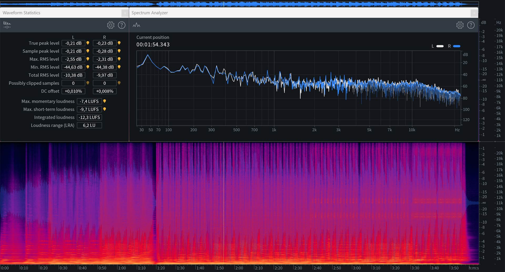Close the Spectrum Analyzer panel
Viewport: 505px width, 272px height.
pos(474,13)
